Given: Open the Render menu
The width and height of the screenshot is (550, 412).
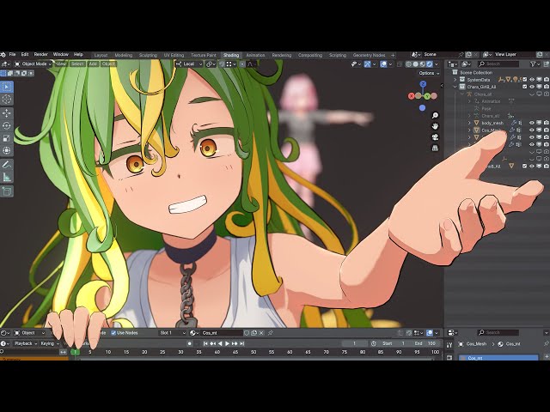Looking at the screenshot, I should point(40,55).
